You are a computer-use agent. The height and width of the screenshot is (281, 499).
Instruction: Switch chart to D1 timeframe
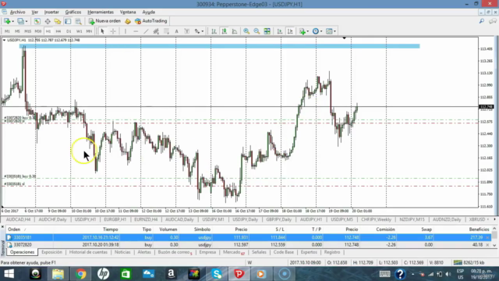tap(69, 31)
